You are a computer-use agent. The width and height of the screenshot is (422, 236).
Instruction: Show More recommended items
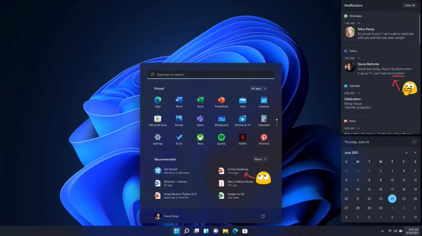click(260, 159)
